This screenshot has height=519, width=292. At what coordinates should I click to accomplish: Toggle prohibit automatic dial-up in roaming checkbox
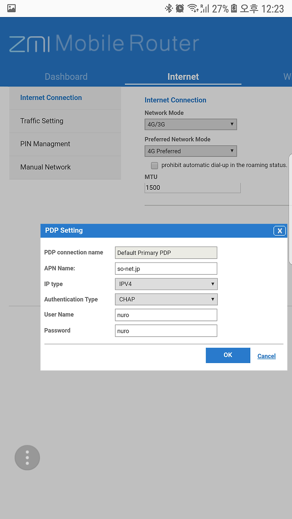[155, 166]
